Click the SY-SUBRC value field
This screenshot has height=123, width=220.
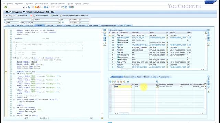tap(84, 20)
